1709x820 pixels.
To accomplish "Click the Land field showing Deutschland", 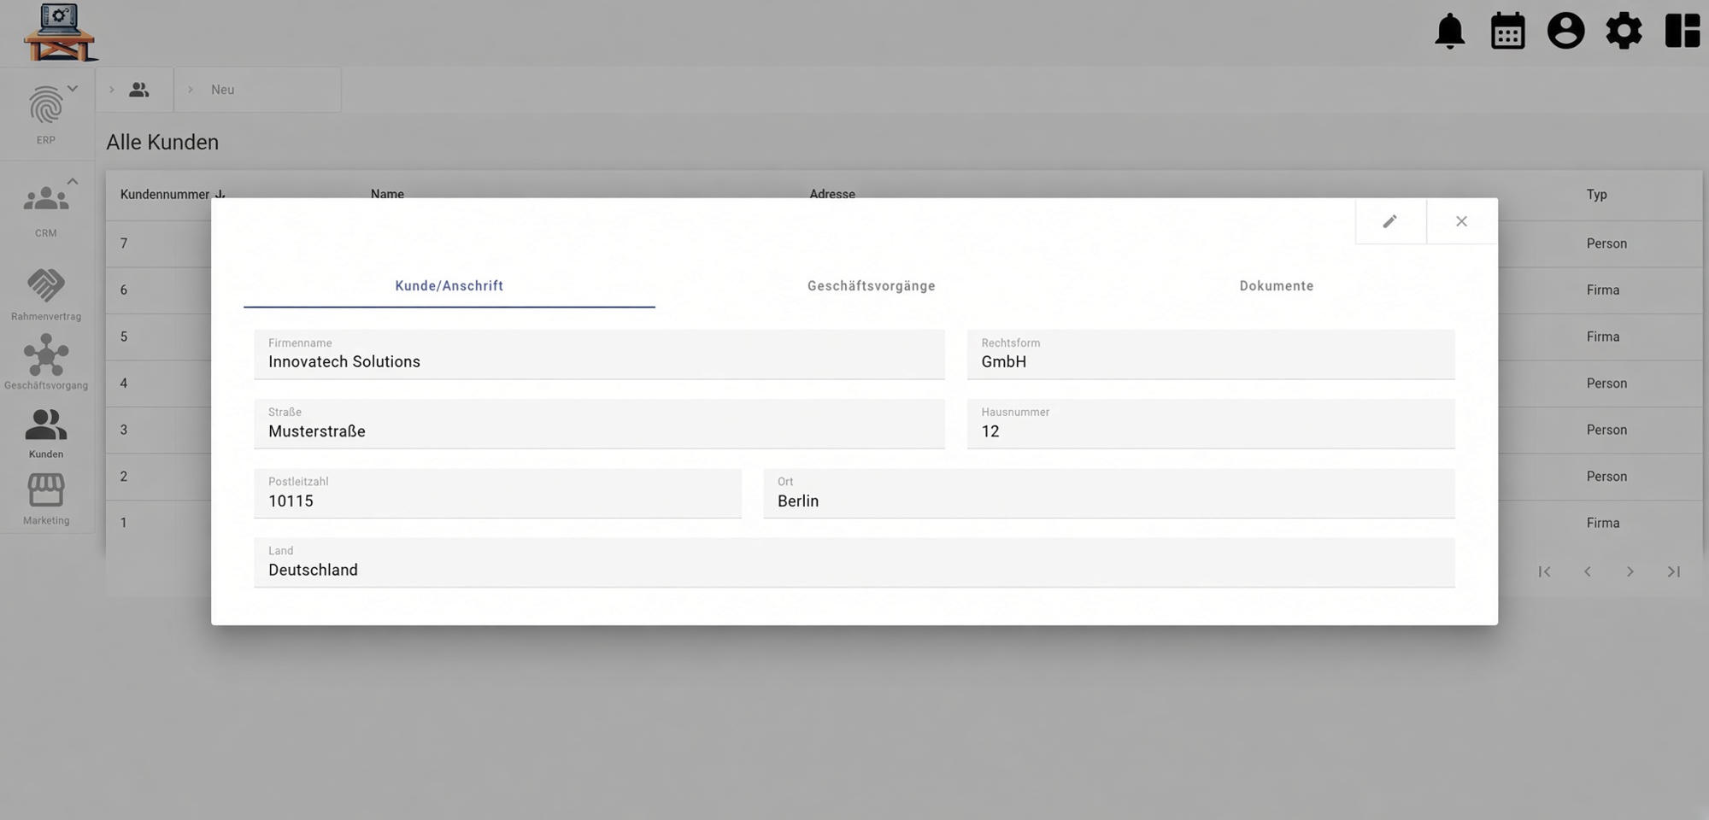I will pos(854,562).
